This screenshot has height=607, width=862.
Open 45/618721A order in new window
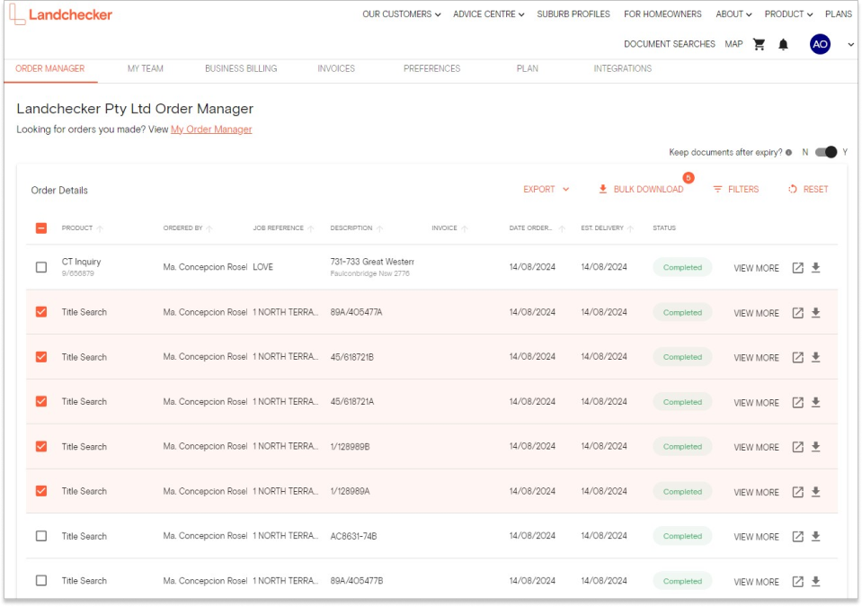(x=797, y=403)
